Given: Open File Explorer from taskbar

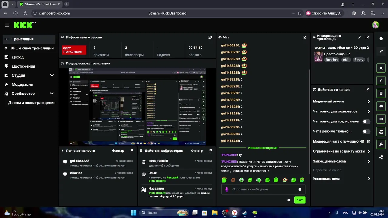Looking at the screenshot, I should pos(215,213).
